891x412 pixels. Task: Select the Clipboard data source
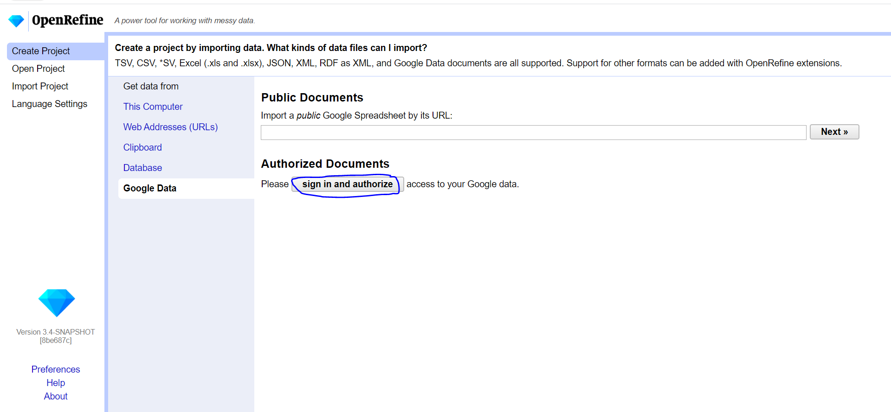(142, 147)
